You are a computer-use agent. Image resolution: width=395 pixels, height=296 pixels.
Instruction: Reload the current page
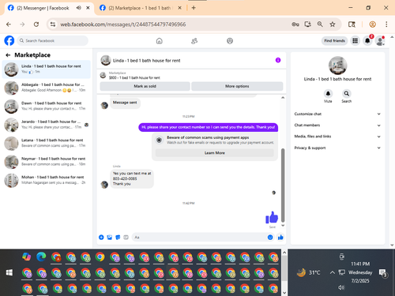coord(36,24)
